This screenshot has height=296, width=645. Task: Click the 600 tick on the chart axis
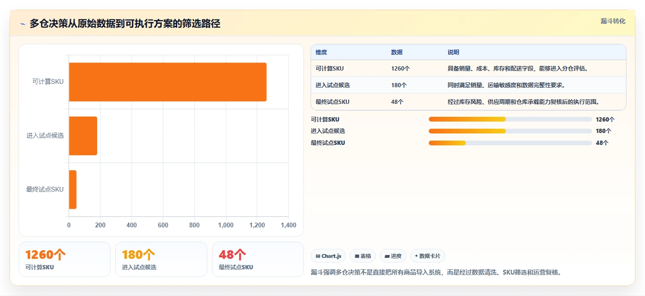[163, 225]
